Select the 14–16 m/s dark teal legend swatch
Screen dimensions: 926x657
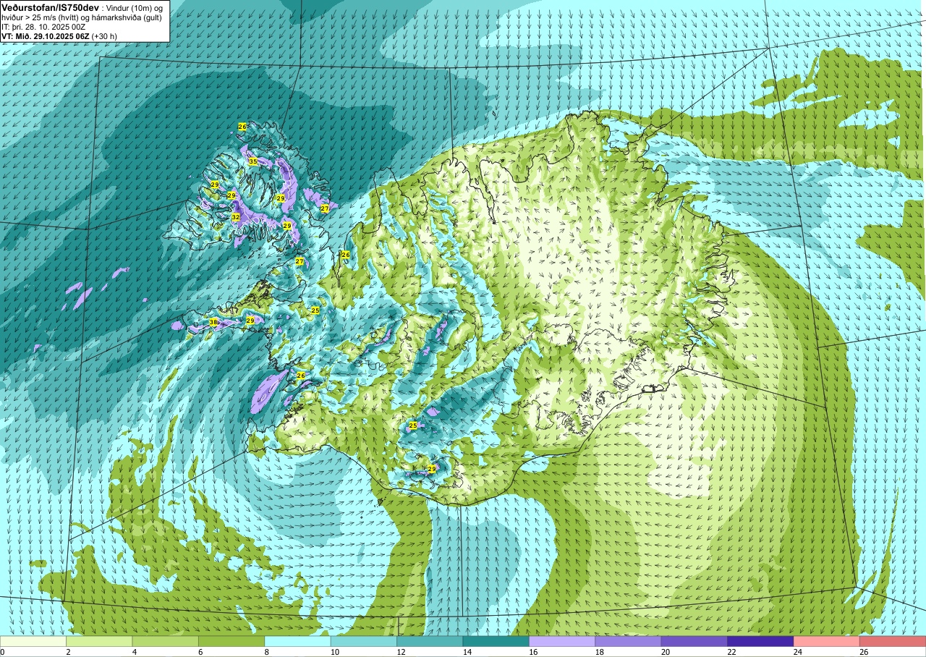[x=496, y=642]
